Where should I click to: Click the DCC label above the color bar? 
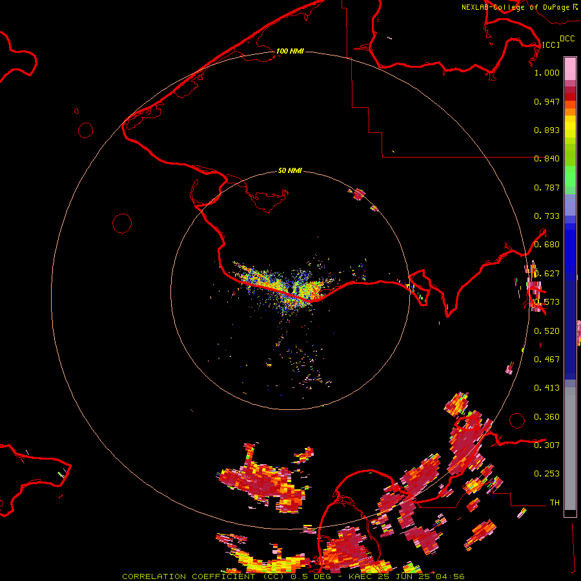tap(567, 39)
